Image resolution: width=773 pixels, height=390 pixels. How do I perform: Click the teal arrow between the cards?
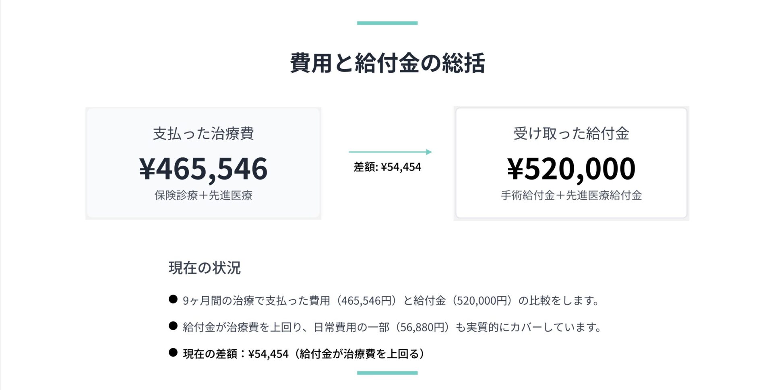pos(390,152)
